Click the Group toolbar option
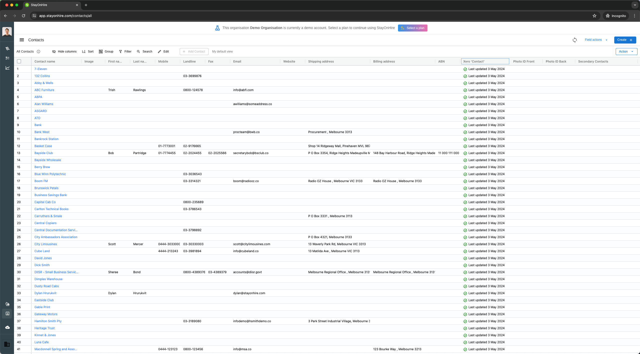This screenshot has width=640, height=354. pyautogui.click(x=106, y=52)
